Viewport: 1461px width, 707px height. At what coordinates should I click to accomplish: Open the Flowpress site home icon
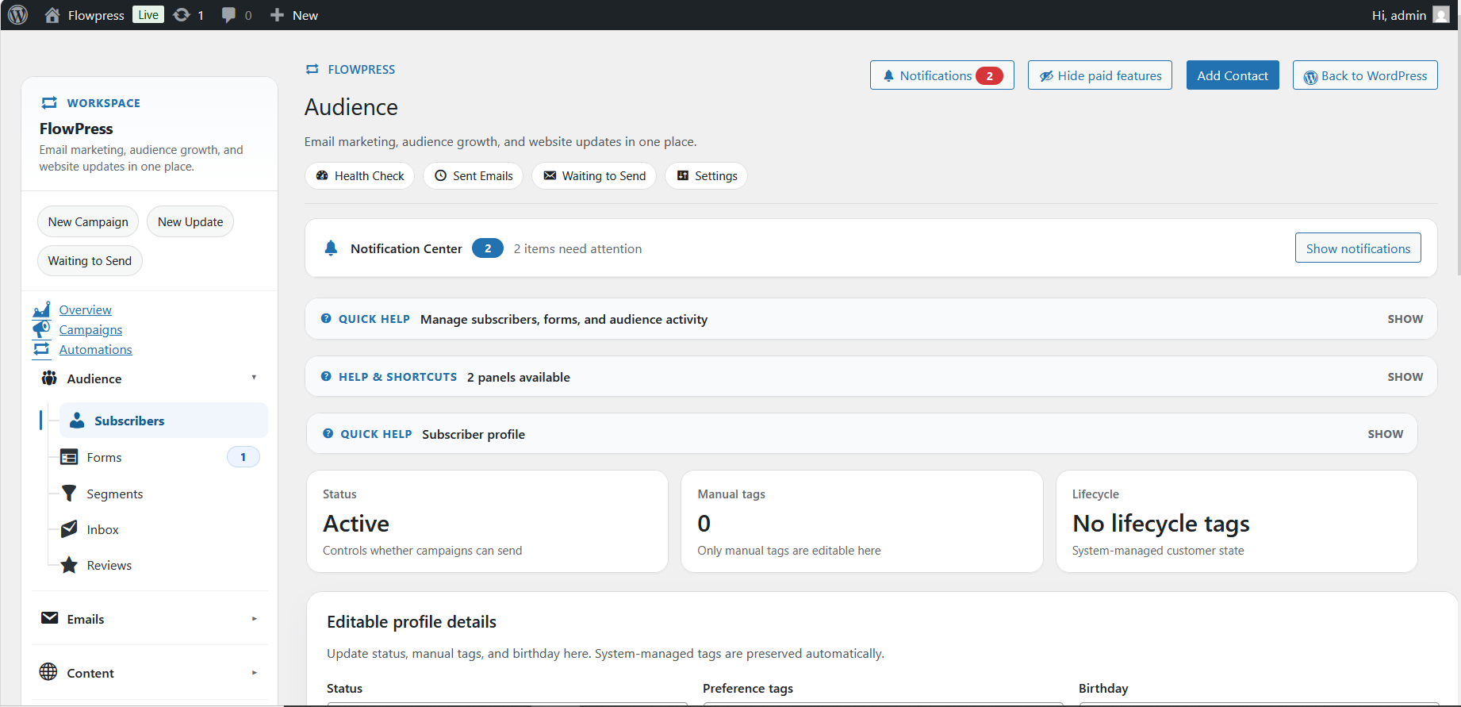[52, 15]
